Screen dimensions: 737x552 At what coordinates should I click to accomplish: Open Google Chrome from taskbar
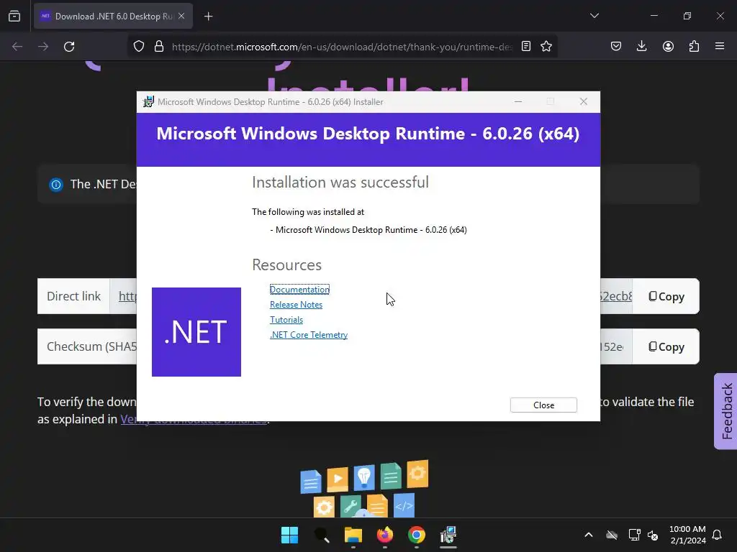417,535
